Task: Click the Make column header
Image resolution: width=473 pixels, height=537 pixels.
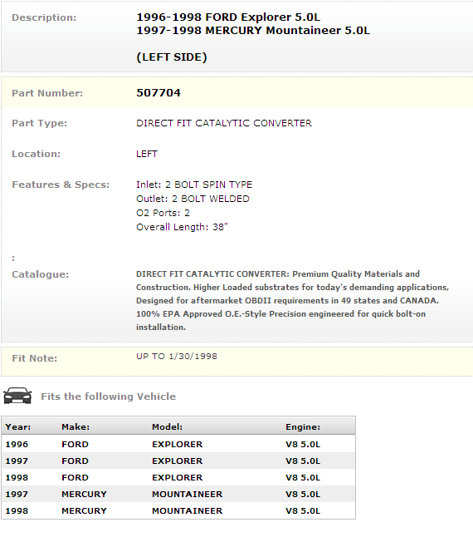Action: (76, 426)
